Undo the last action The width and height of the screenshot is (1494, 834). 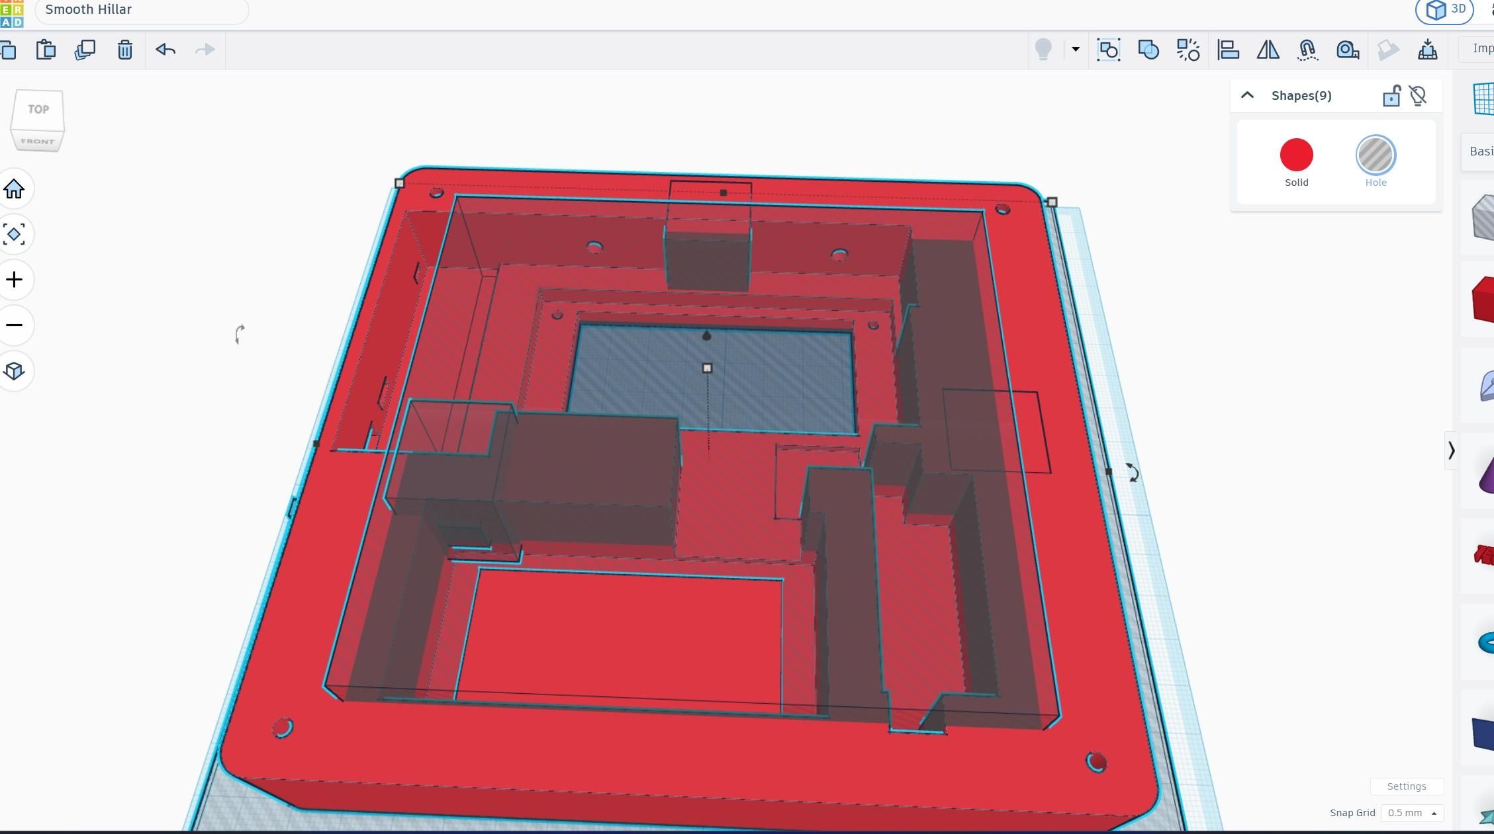[165, 50]
